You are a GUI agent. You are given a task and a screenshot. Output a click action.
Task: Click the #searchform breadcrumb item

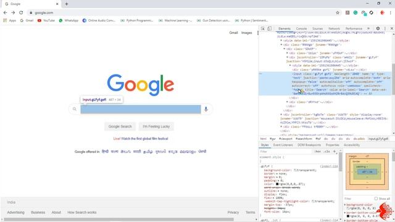(x=304, y=139)
